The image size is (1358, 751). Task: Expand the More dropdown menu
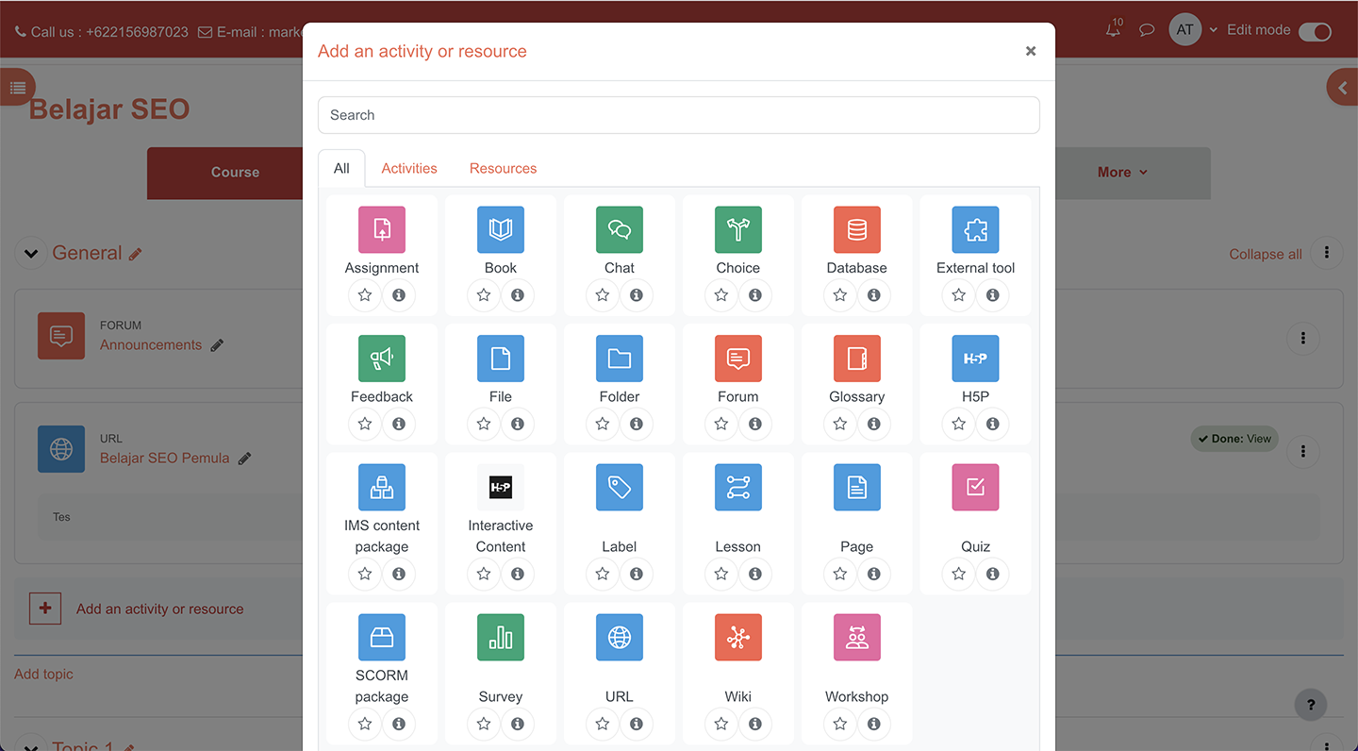1122,173
